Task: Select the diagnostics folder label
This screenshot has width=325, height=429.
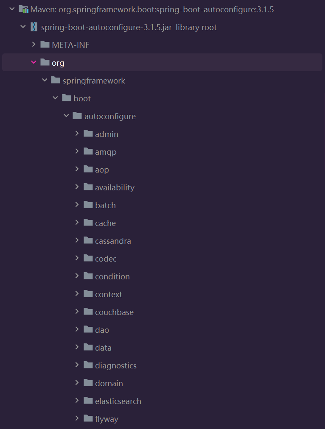Action: coord(115,365)
